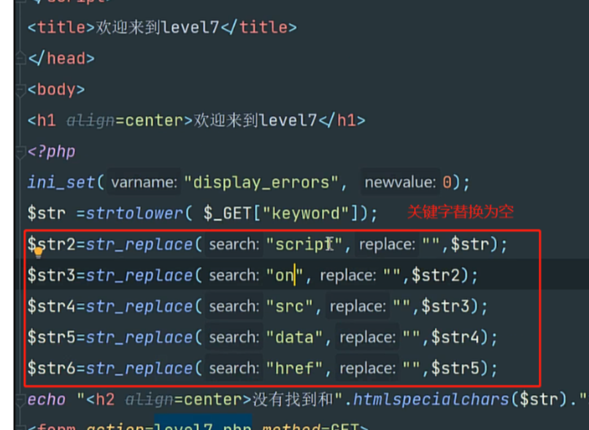The width and height of the screenshot is (589, 430).
Task: Click the $str2 variable being assigned
Action: (52, 245)
